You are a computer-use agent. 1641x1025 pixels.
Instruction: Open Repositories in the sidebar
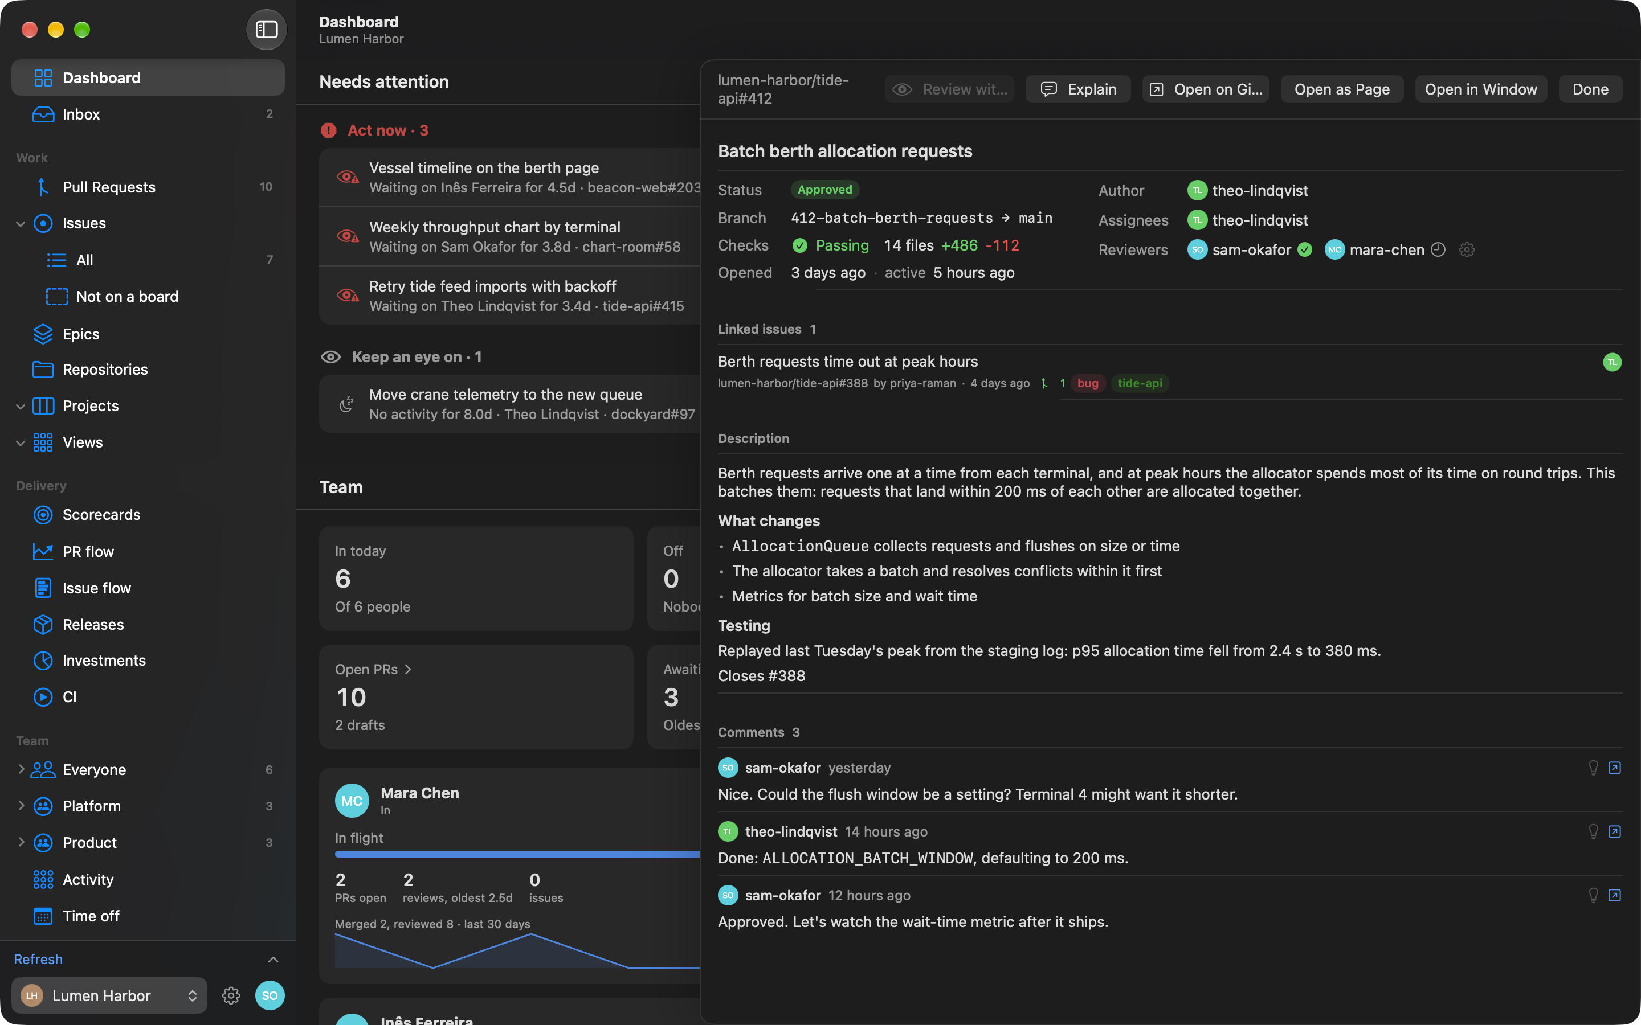tap(148, 369)
